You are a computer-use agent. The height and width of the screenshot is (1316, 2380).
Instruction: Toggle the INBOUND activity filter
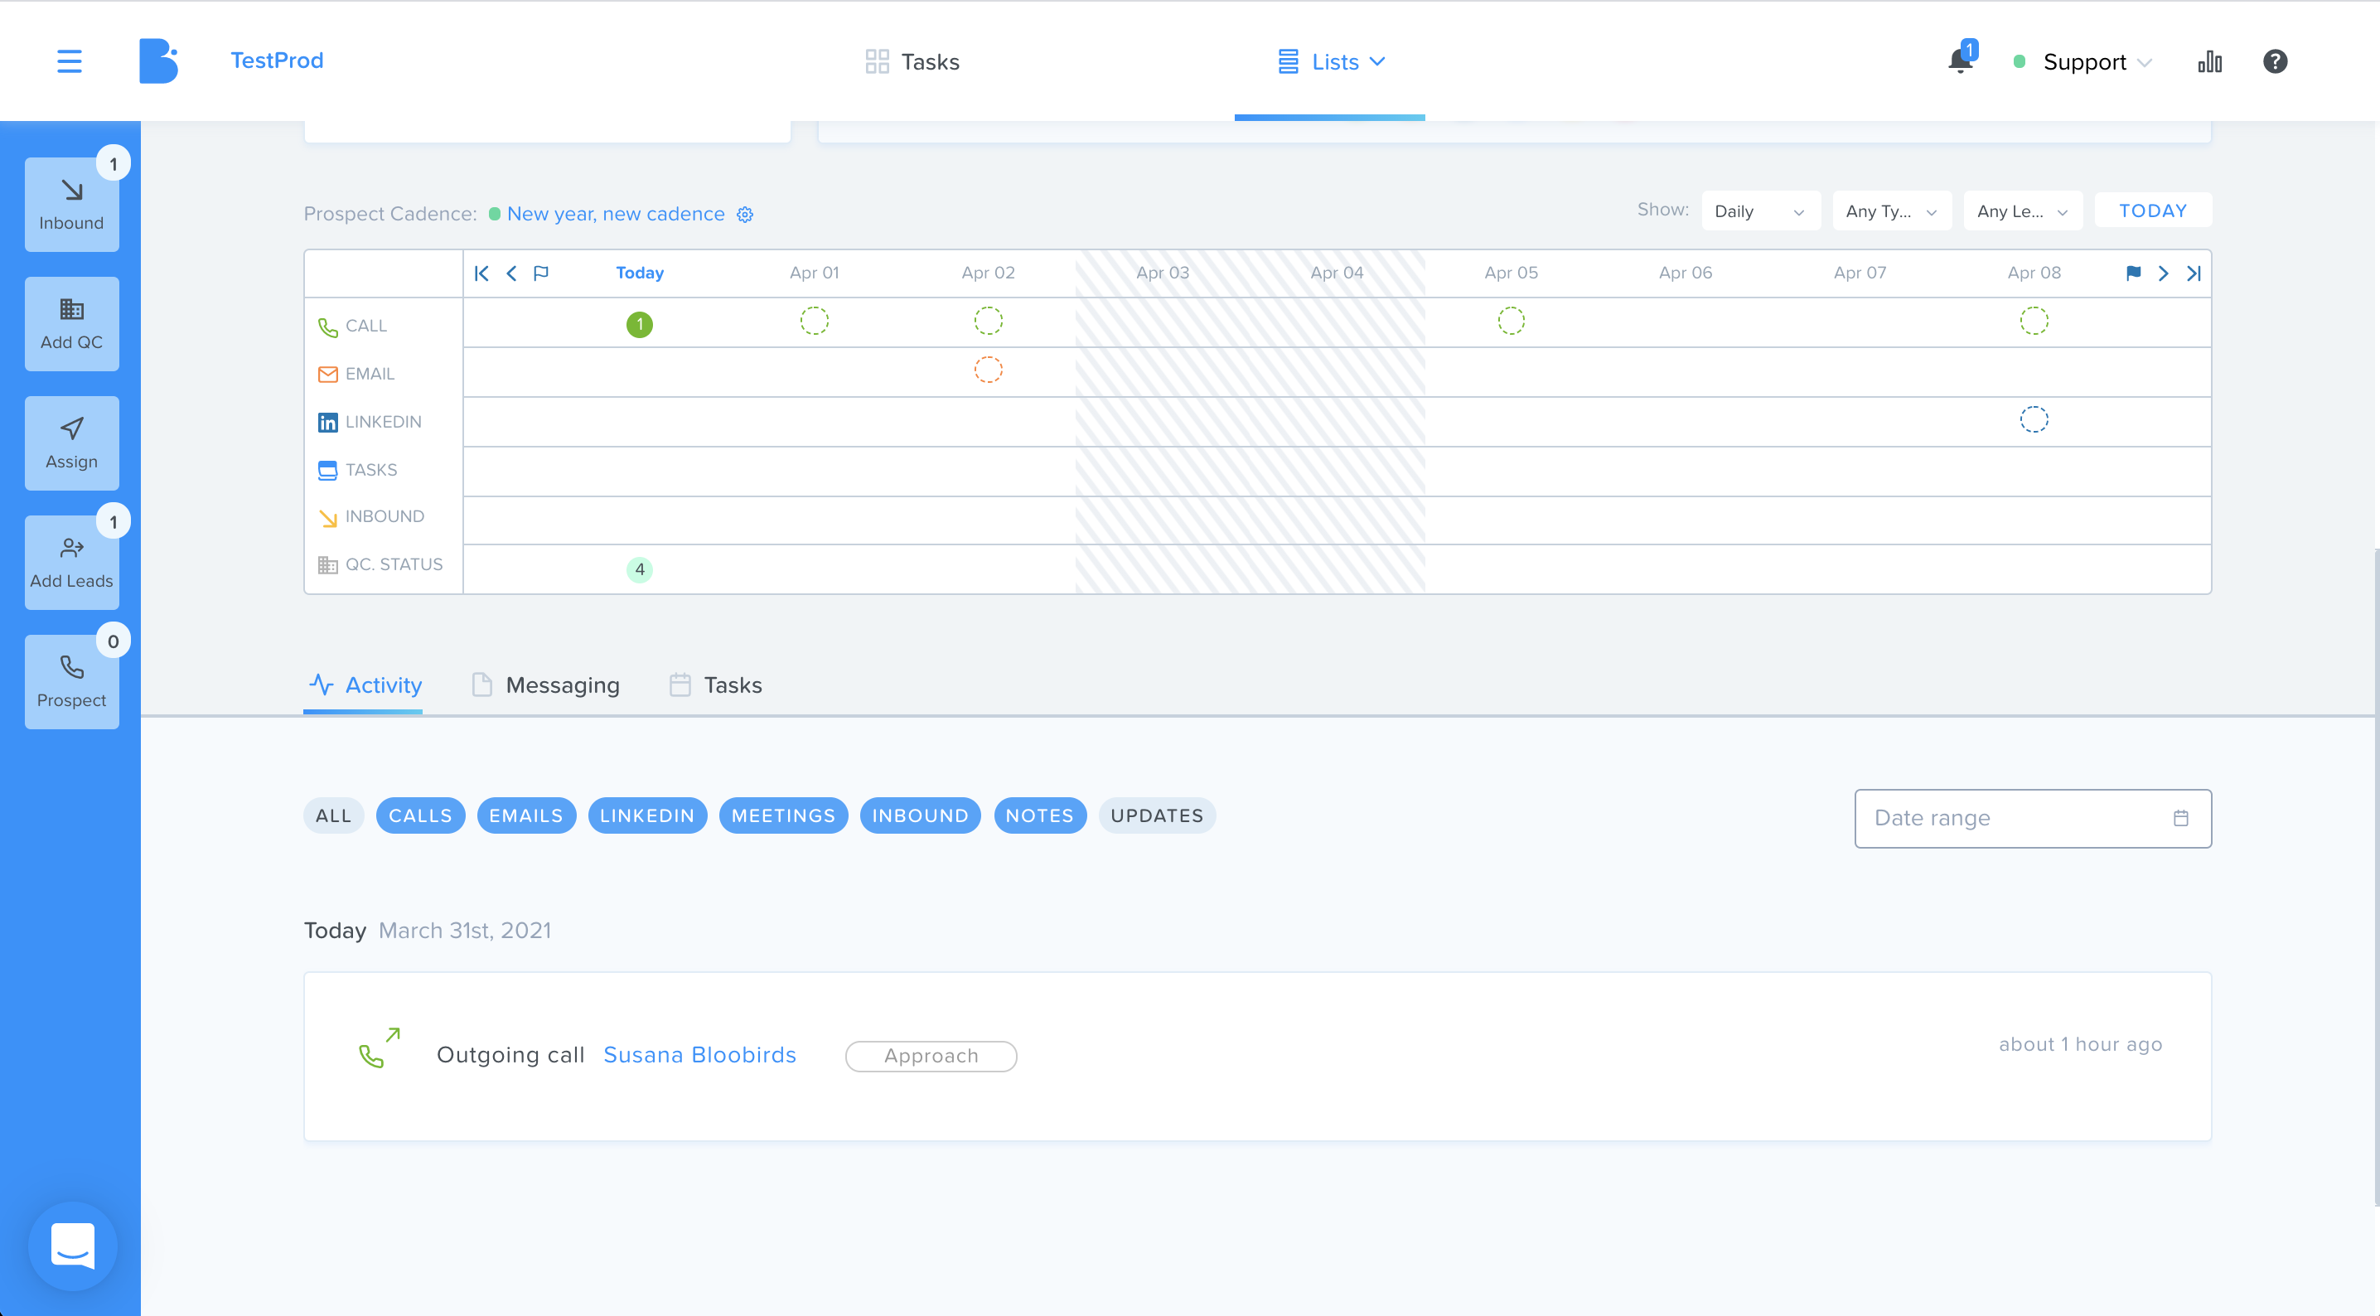920,815
